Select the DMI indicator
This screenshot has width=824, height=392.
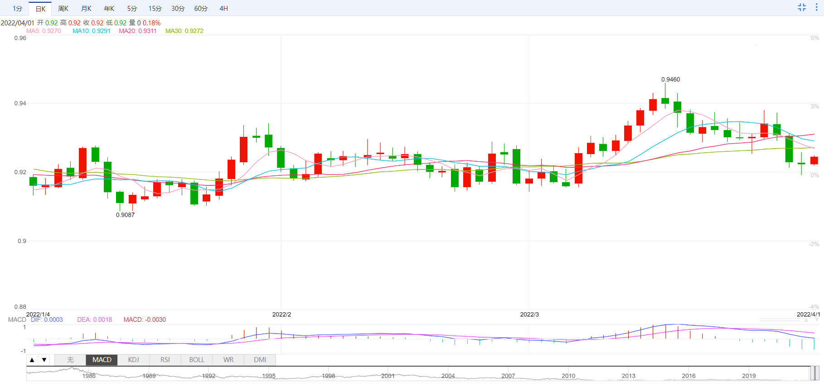pos(260,360)
